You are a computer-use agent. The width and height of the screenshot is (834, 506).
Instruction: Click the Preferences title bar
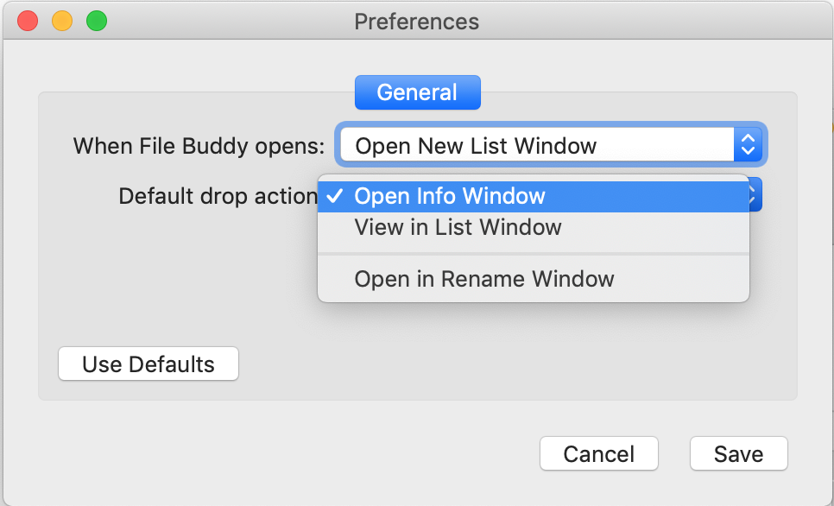click(417, 22)
